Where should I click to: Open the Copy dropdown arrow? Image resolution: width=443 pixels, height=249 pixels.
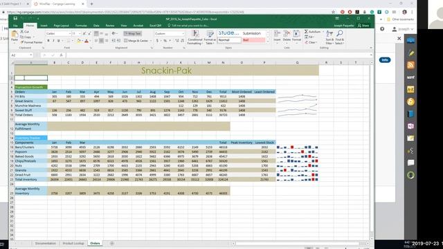click(x=34, y=37)
